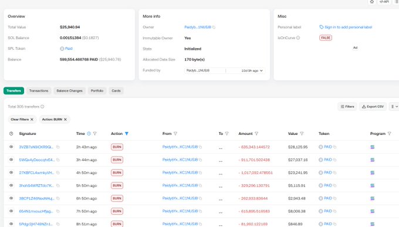Copy owner address Paidyb..1NUSJ8

[214, 27]
